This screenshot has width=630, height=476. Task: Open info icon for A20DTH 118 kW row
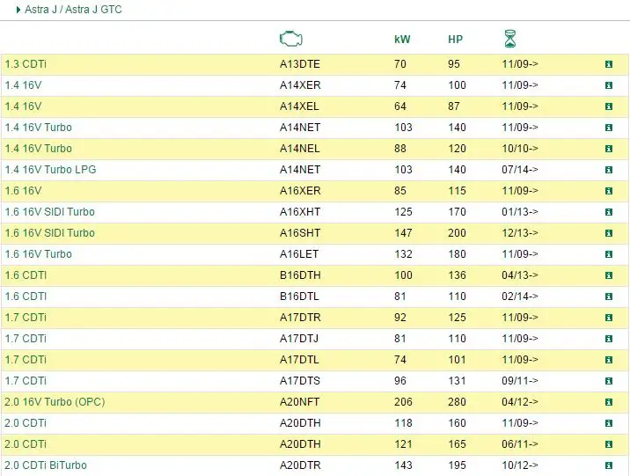(x=609, y=423)
